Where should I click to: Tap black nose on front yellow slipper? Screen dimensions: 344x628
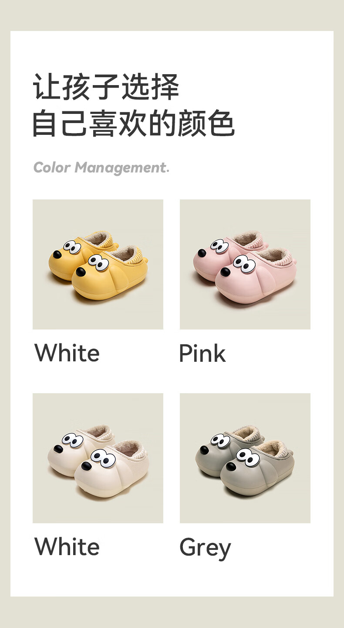coord(81,272)
